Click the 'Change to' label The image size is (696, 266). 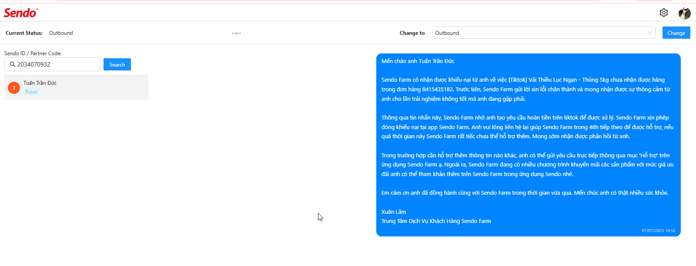point(412,33)
